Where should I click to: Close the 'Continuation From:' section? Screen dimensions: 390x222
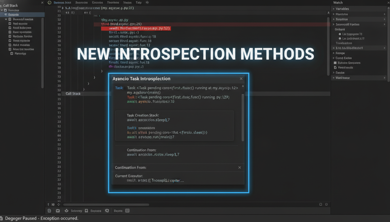240,167
